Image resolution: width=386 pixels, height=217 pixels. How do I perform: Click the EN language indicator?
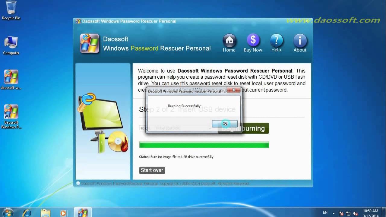pyautogui.click(x=325, y=212)
